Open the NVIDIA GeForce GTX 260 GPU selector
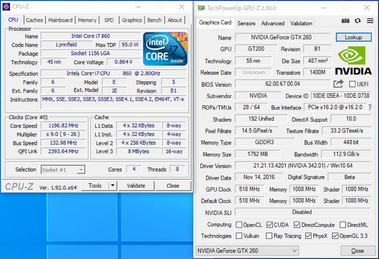The height and width of the screenshot is (259, 379). click(x=247, y=251)
